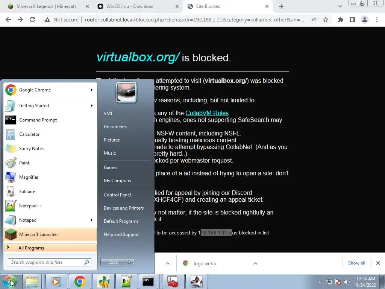Open Windows Explorer taskbar icon

pos(32,281)
